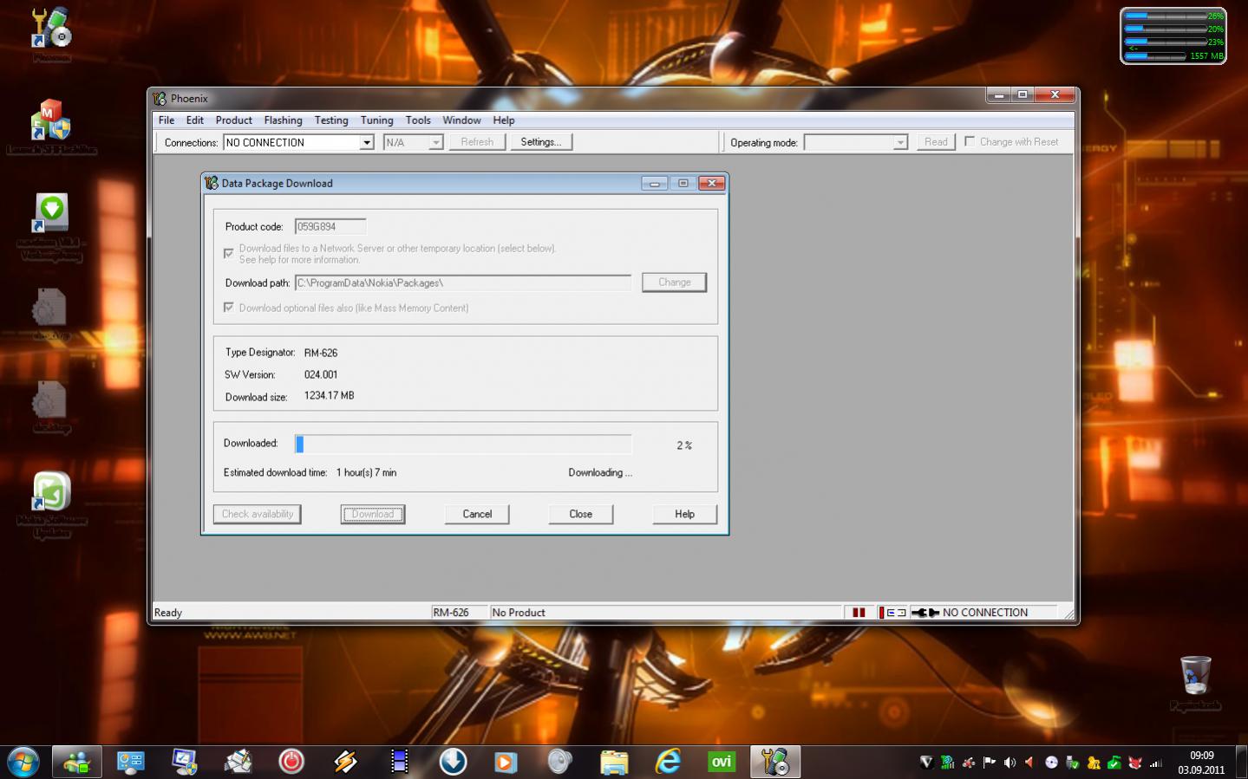Screen dimensions: 1248x779
Task: Open the film strip taskbar icon
Action: point(399,762)
